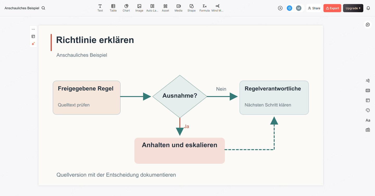375x196 pixels.
Task: Click the red "Ja" arrow label
Action: 186,126
